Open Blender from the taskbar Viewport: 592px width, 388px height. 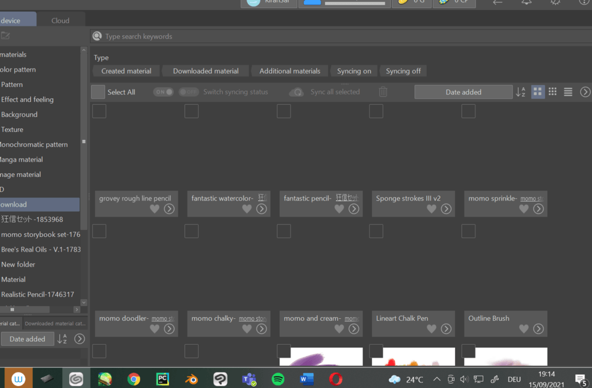pyautogui.click(x=191, y=379)
